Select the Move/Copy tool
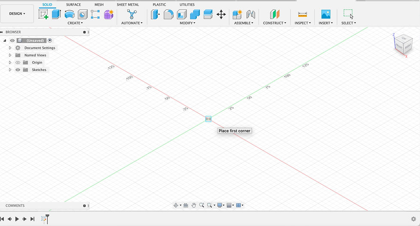Screen dimensions: 420x226 (x=221, y=14)
